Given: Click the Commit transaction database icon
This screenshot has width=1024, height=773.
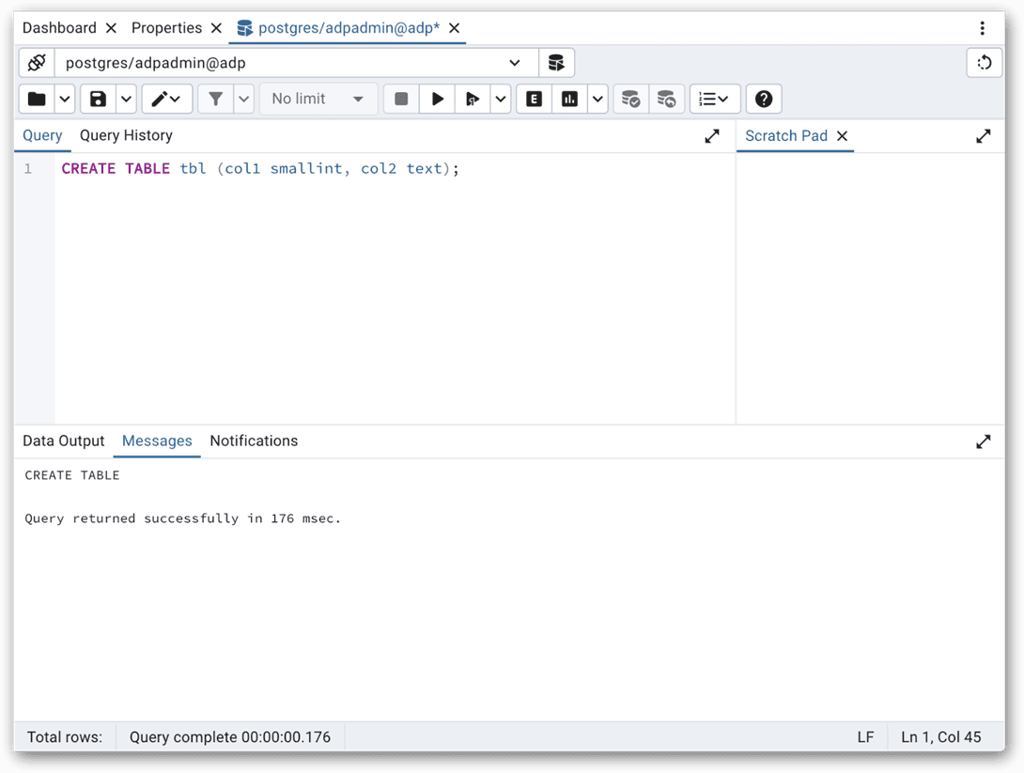Looking at the screenshot, I should (630, 99).
